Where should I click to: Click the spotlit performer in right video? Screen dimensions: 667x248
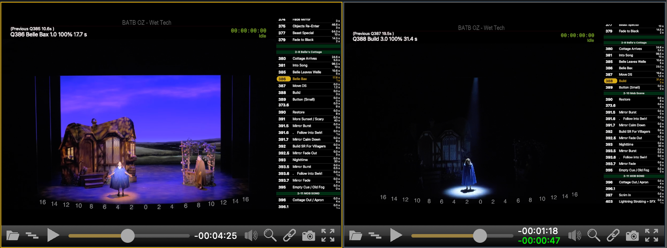coord(469,174)
